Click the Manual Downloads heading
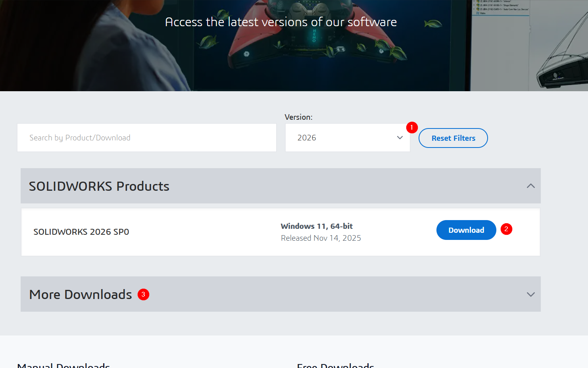The height and width of the screenshot is (368, 588). pos(63,365)
